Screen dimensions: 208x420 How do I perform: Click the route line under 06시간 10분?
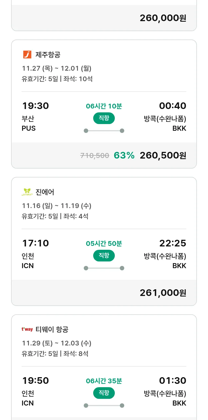click(x=104, y=131)
